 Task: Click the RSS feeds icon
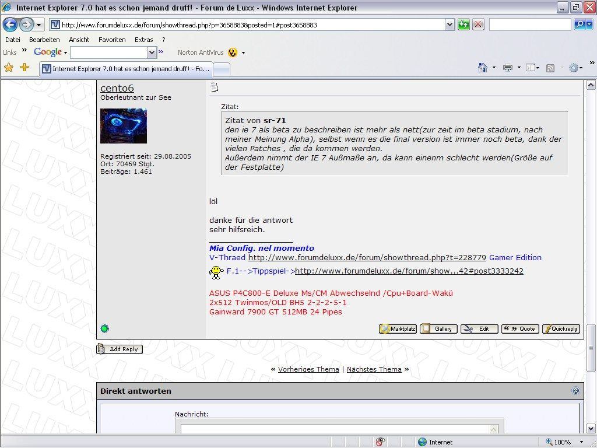click(550, 68)
